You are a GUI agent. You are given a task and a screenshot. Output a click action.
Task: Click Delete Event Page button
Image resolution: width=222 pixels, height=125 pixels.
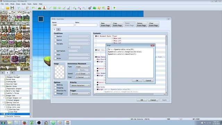tap(142, 24)
